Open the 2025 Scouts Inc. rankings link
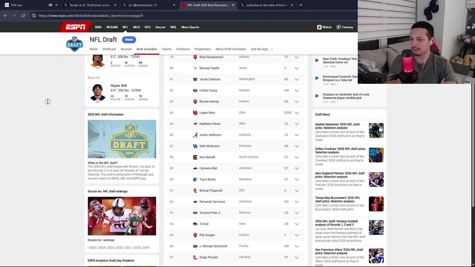This screenshot has height=267, width=475. pyautogui.click(x=93, y=248)
